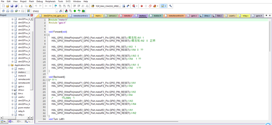272x125 pixels.
Task: Open Options for Target with the wand icon
Action: click(x=61, y=11)
